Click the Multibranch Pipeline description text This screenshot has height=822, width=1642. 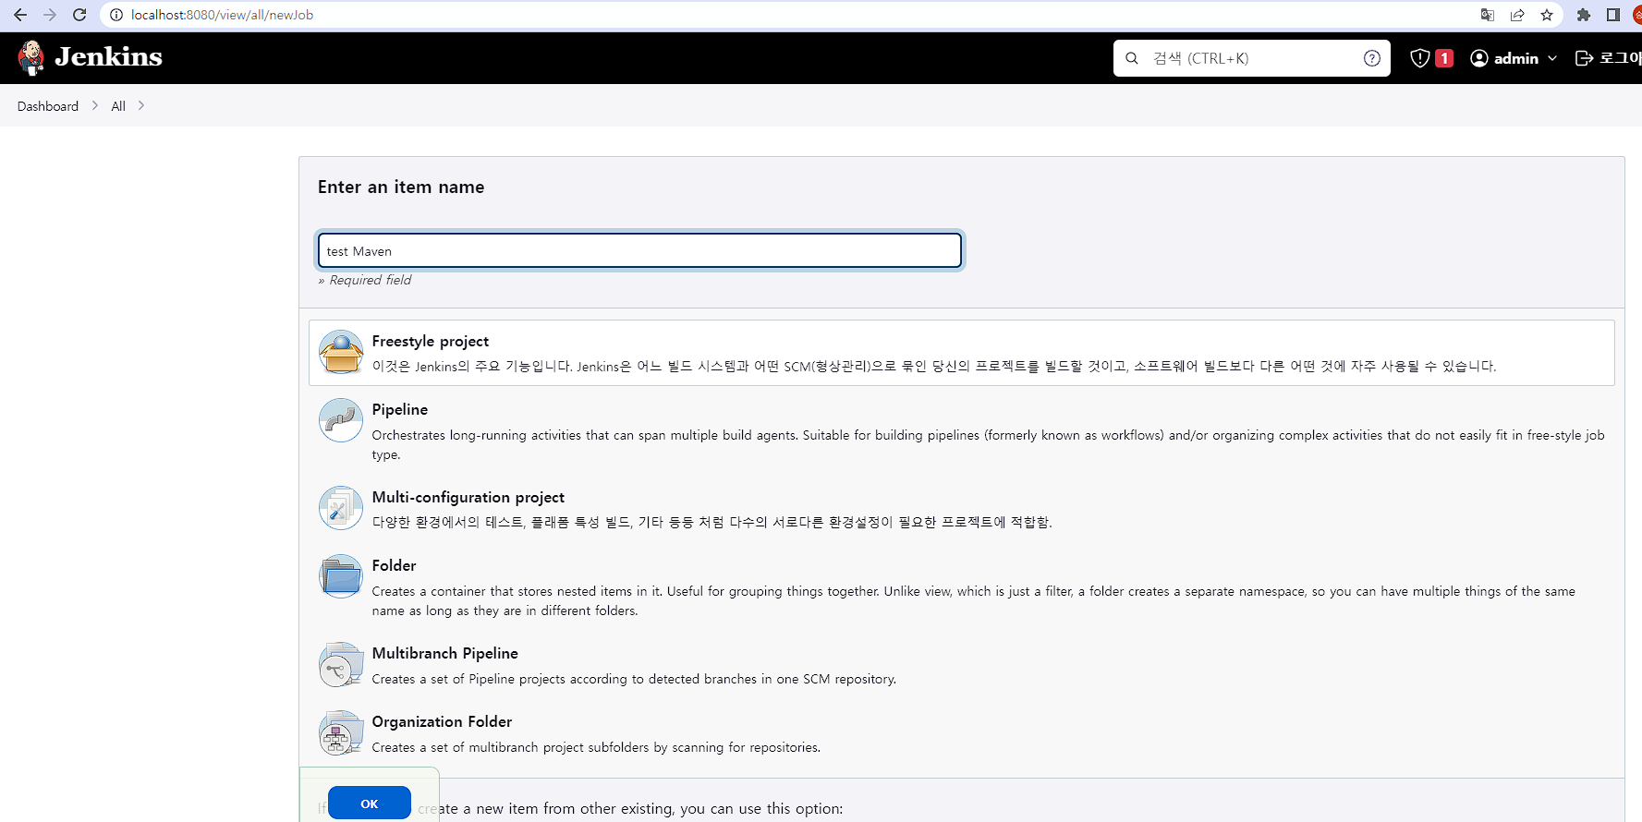(x=634, y=679)
